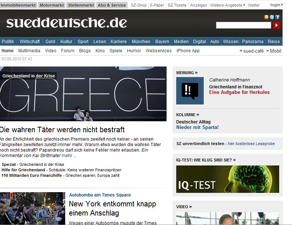The image size is (292, 225).
Task: Open Webservices in sub navigation
Action: tap(159, 51)
